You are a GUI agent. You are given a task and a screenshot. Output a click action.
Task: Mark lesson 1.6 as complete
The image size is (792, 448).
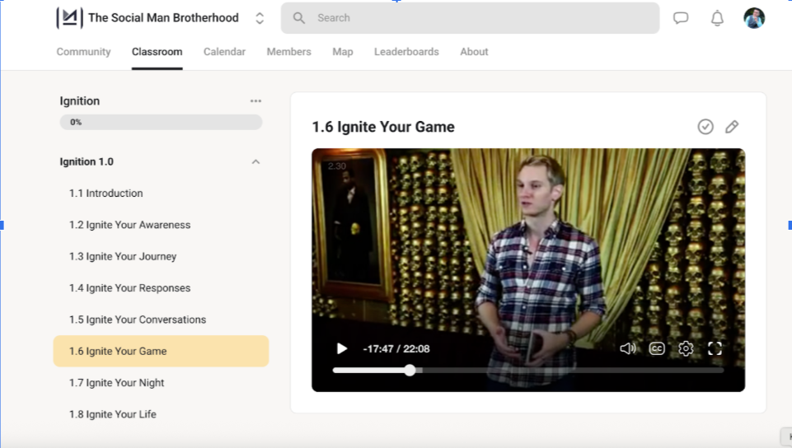tap(705, 127)
